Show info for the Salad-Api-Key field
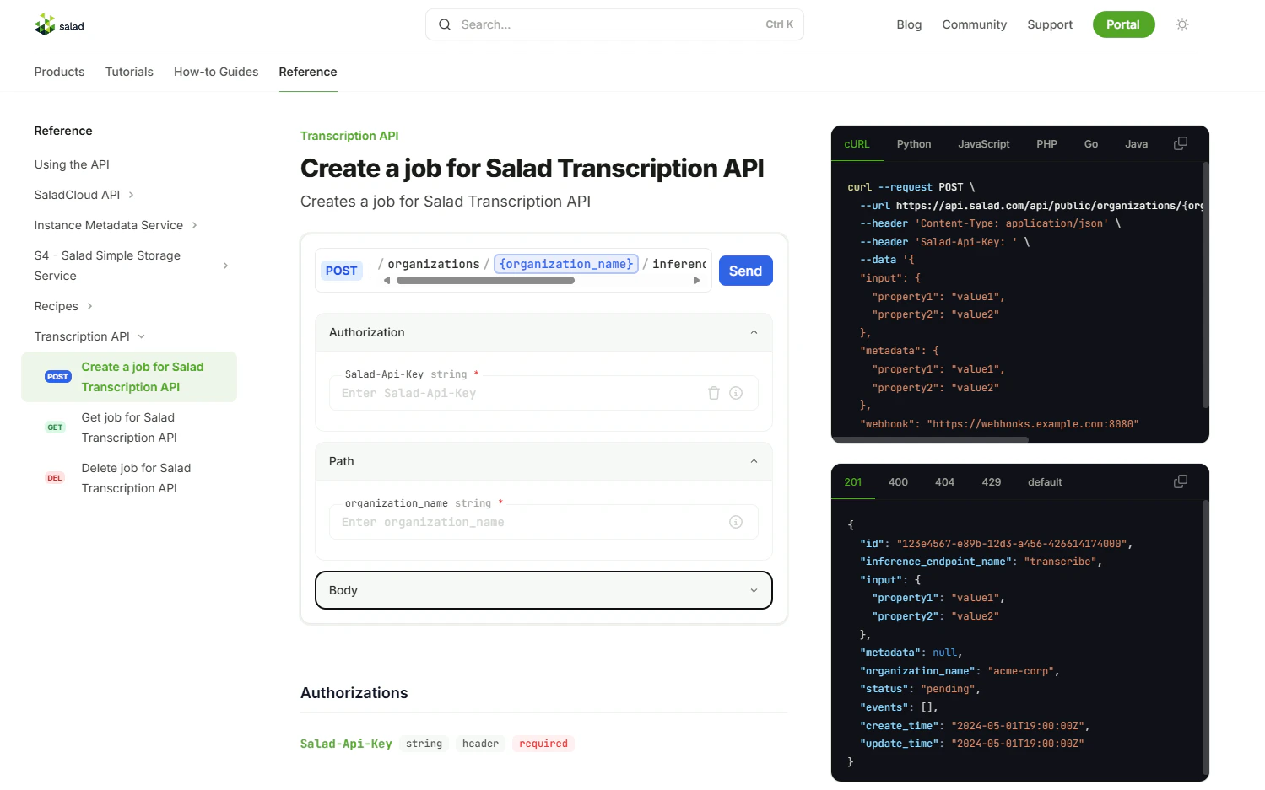 [x=736, y=393]
